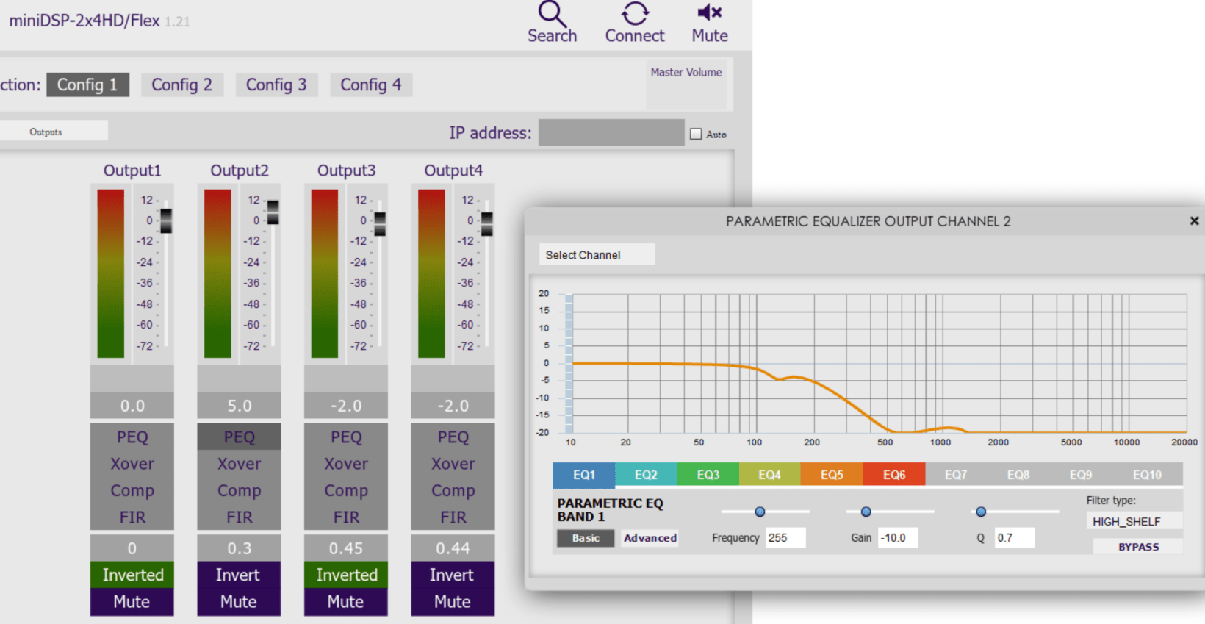The image size is (1205, 624).
Task: Select the EQ5 band tab
Action: click(832, 475)
